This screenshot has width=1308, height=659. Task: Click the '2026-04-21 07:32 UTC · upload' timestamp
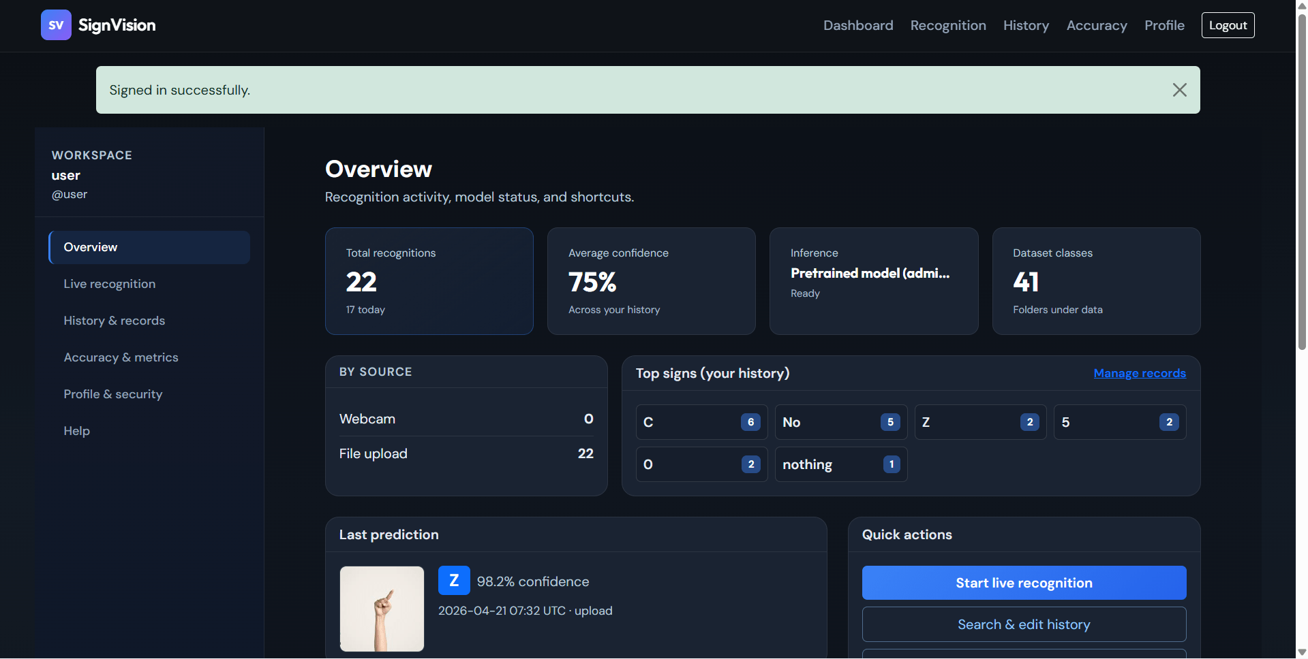point(526,611)
